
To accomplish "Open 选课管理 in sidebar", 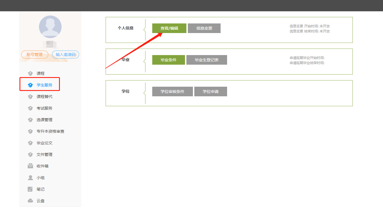I will pos(44,120).
